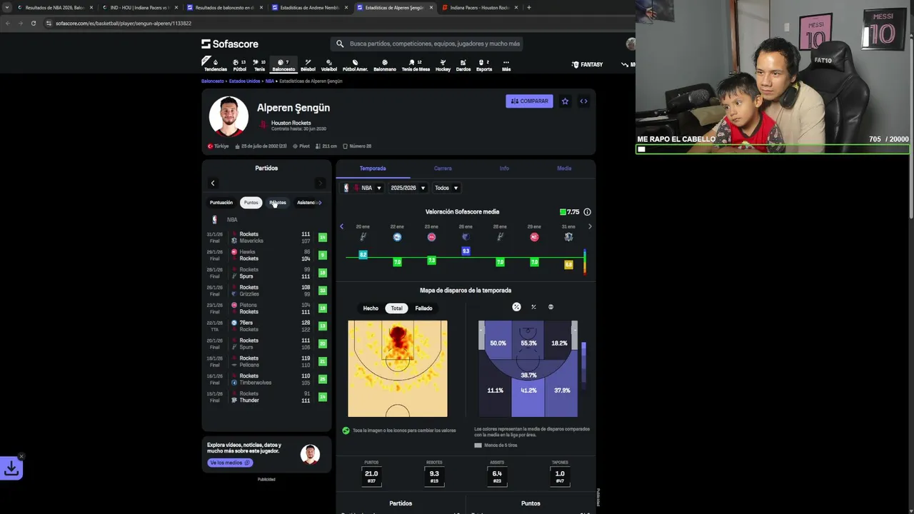914x514 pixels.
Task: Open the 2025/2026 season dropdown
Action: coord(408,188)
